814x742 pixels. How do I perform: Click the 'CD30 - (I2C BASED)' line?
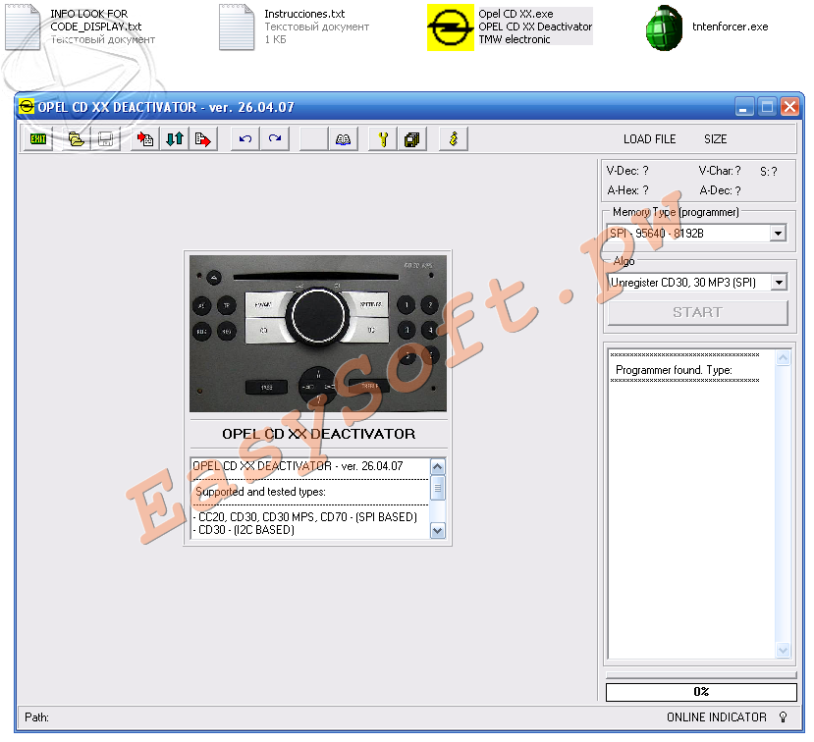[244, 530]
